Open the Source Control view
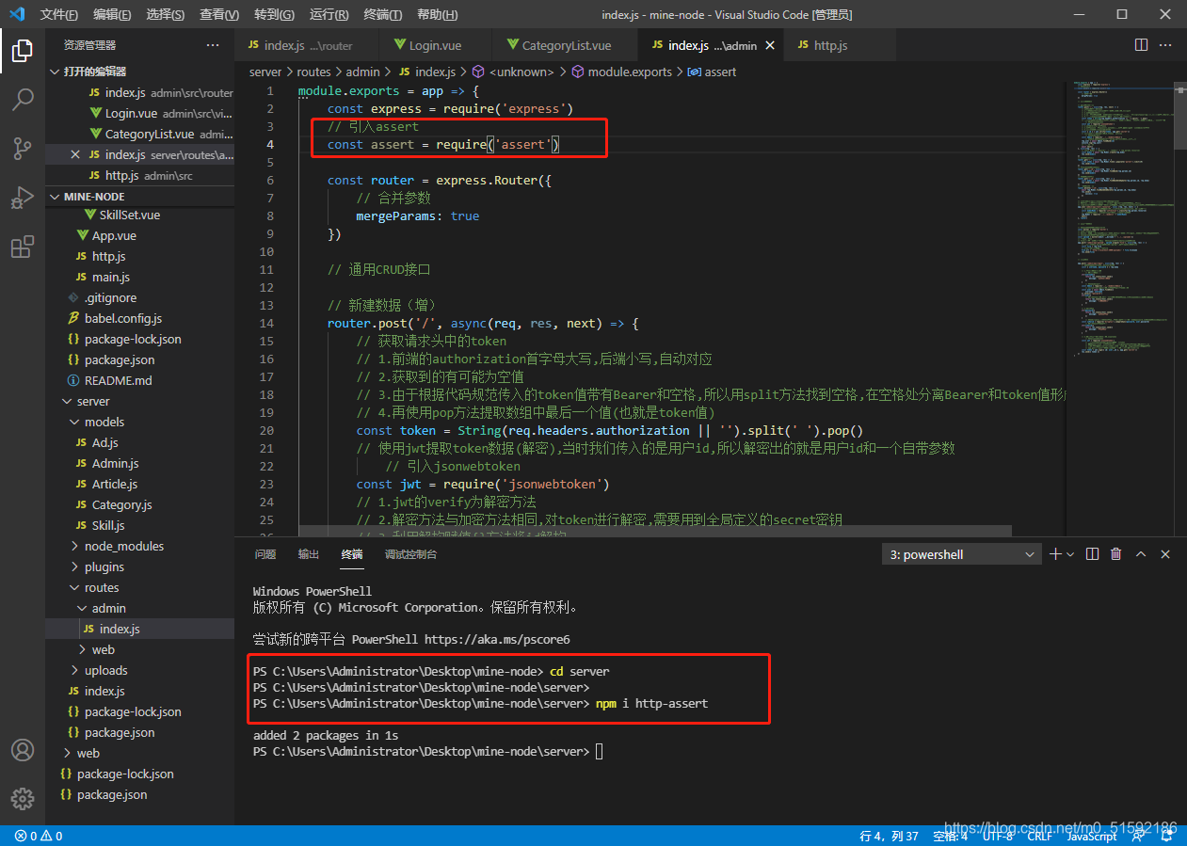 23,149
